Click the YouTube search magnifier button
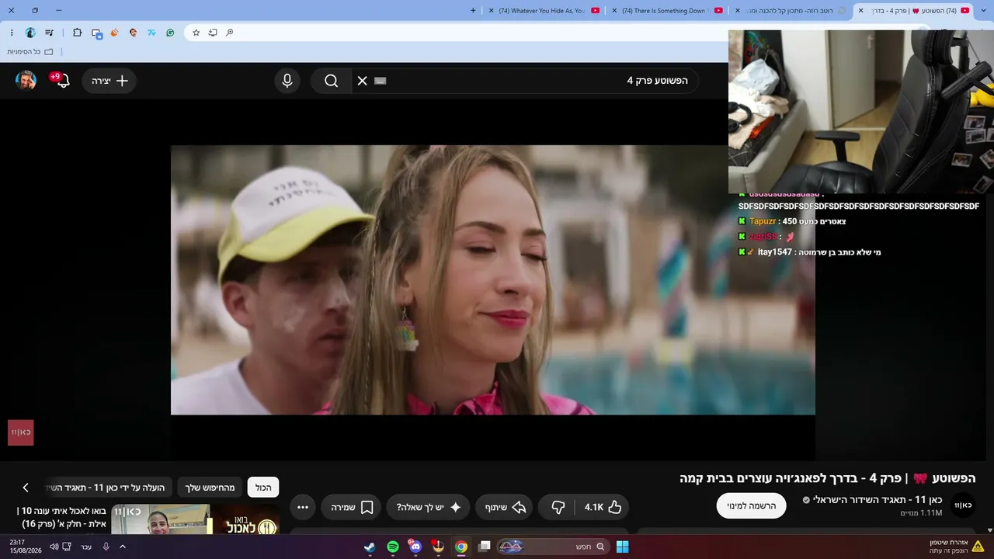The height and width of the screenshot is (559, 994). [332, 81]
